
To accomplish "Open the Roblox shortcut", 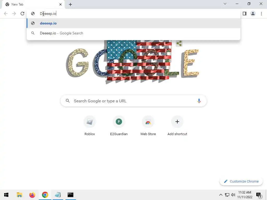I will (90, 126).
